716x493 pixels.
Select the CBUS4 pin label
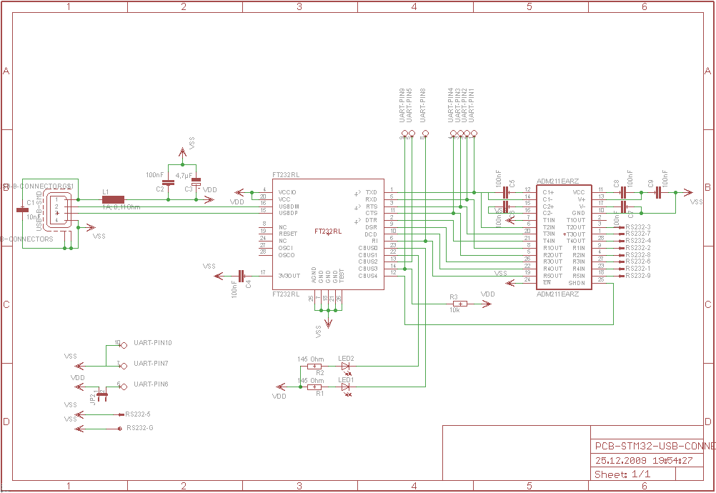[368, 276]
